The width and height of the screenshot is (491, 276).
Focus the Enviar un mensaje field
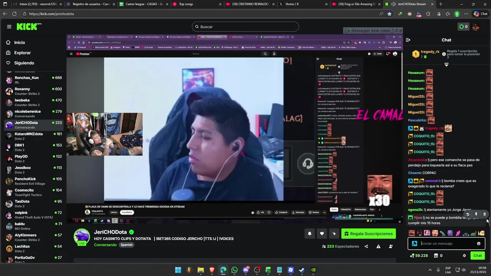click(447, 243)
